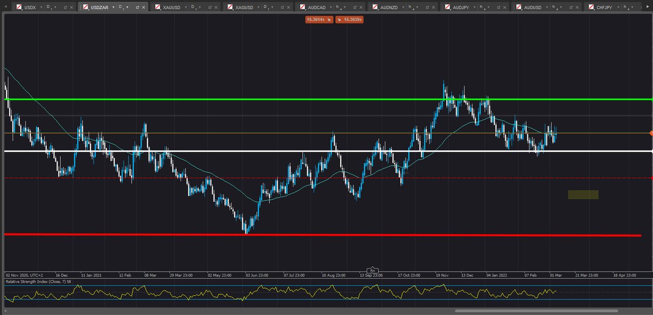Click the orange price marker on the right axis
The image size is (653, 315).
coord(650,132)
